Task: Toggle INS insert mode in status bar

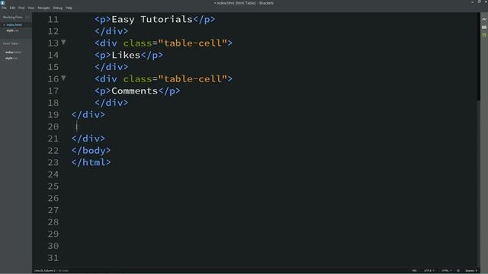Action: pos(414,271)
